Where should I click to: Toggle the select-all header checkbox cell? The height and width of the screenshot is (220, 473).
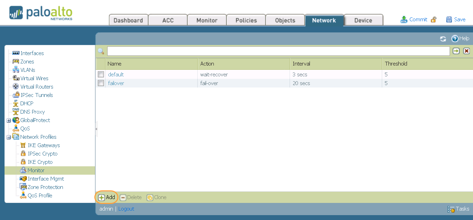101,64
